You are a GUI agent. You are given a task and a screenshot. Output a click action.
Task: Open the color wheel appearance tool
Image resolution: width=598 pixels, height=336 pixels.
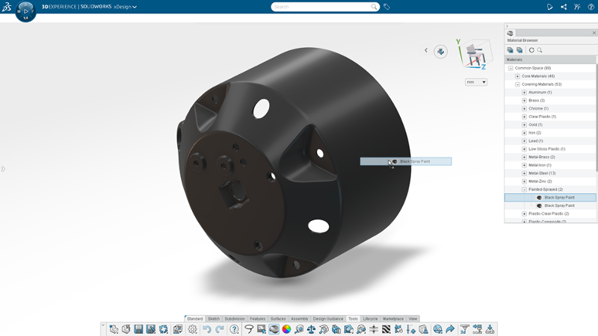tap(286, 329)
